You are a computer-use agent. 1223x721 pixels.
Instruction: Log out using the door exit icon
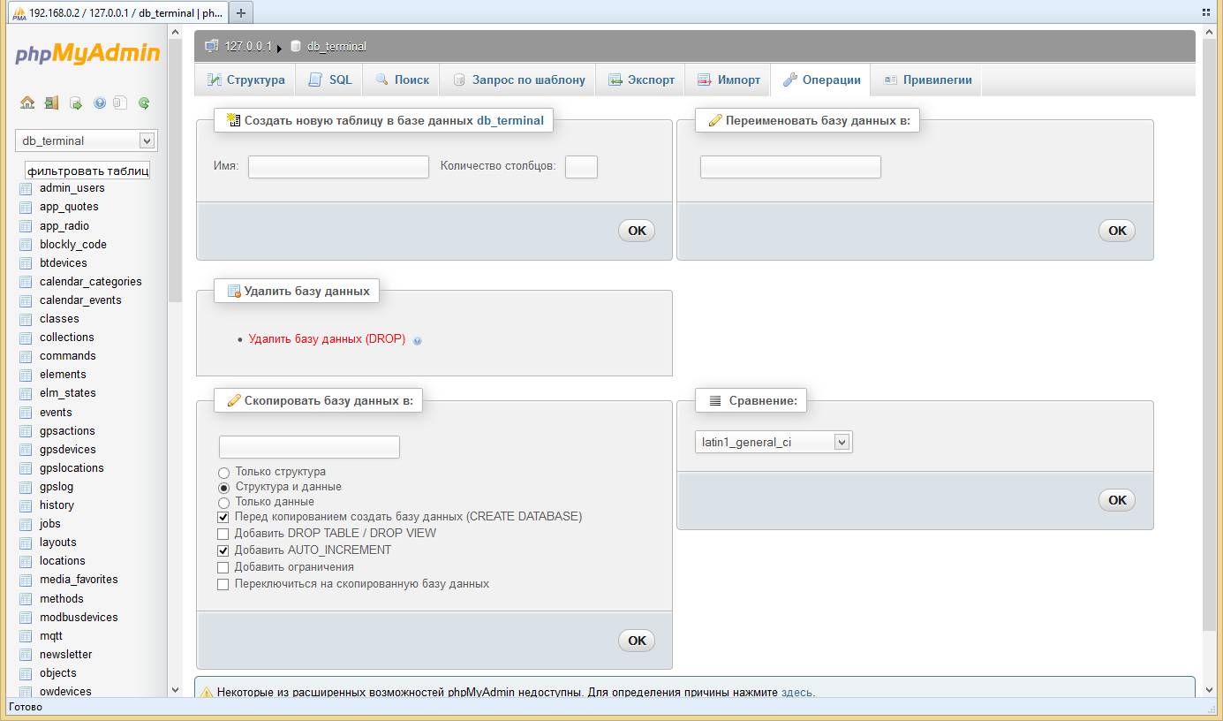coord(51,102)
